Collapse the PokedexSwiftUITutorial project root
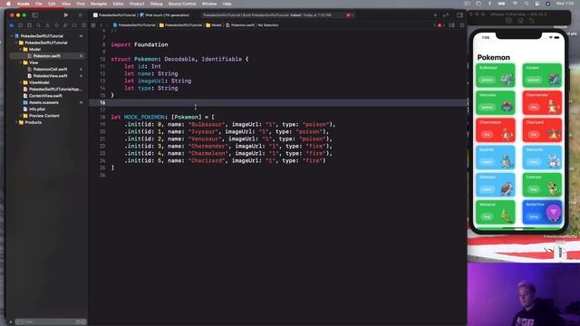The image size is (580, 326). click(12, 36)
